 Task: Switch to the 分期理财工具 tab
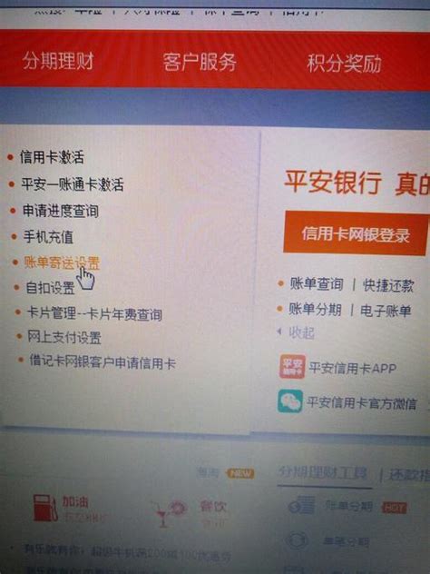pyautogui.click(x=323, y=472)
